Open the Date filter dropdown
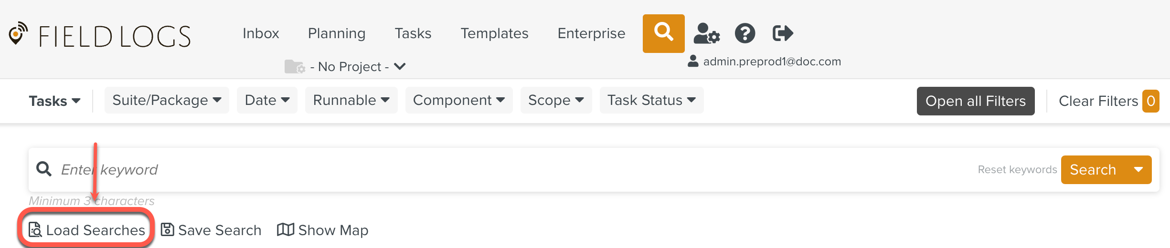 coord(267,100)
